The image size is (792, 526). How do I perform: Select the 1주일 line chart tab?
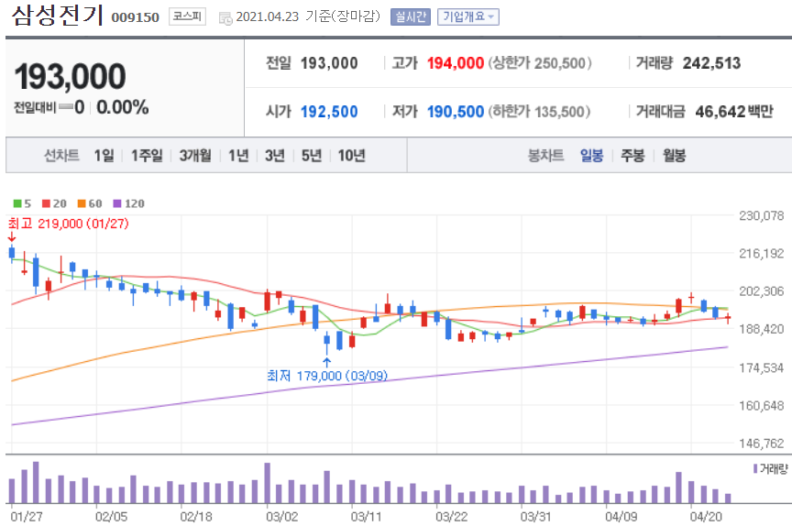point(147,156)
